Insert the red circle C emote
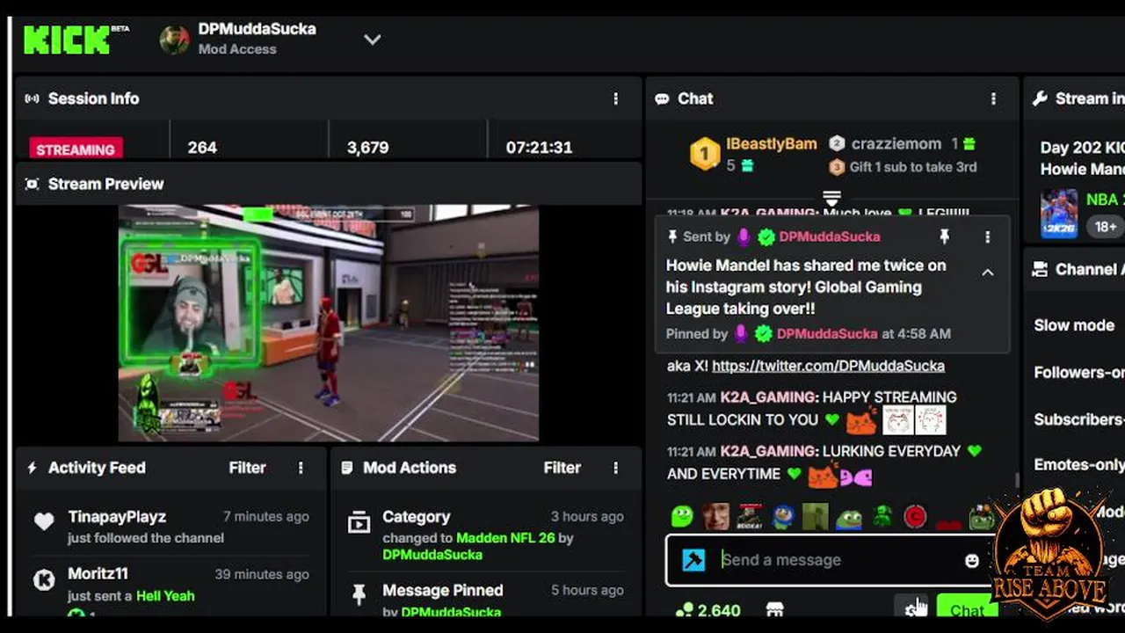This screenshot has width=1125, height=633. [x=915, y=516]
